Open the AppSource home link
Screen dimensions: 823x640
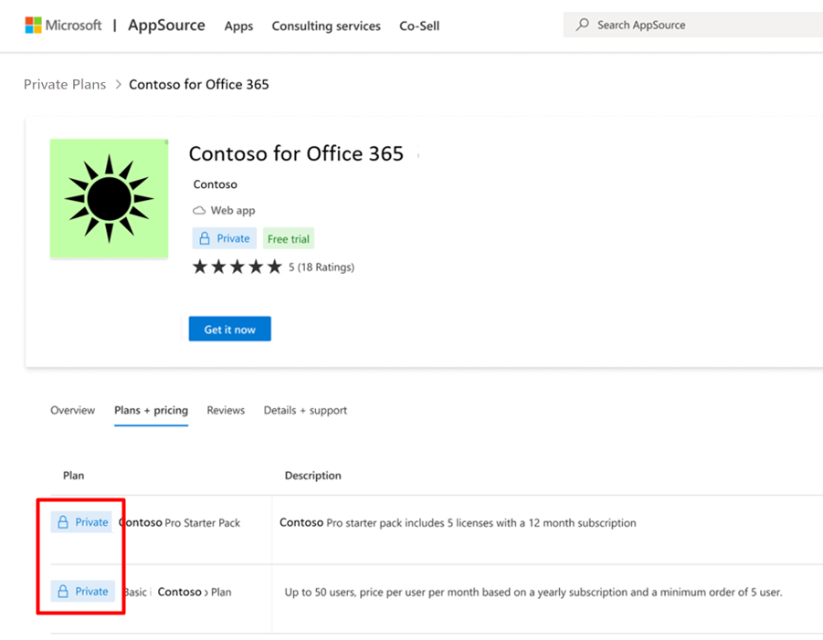[x=166, y=26]
